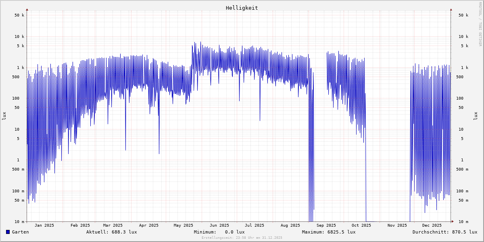Click the Oct 2025 axis label
The width and height of the screenshot is (484, 242).
coord(361,225)
